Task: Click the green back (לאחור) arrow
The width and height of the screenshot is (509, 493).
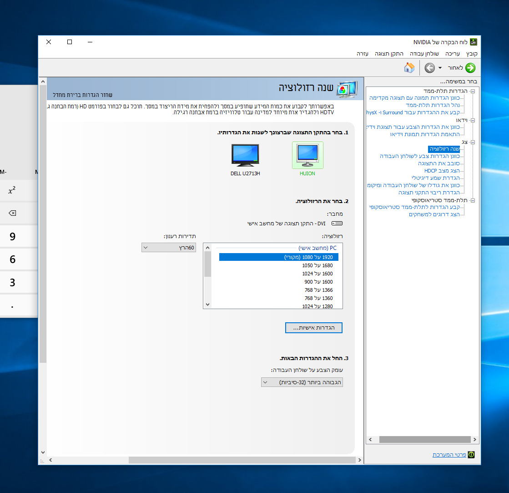Action: tap(470, 68)
